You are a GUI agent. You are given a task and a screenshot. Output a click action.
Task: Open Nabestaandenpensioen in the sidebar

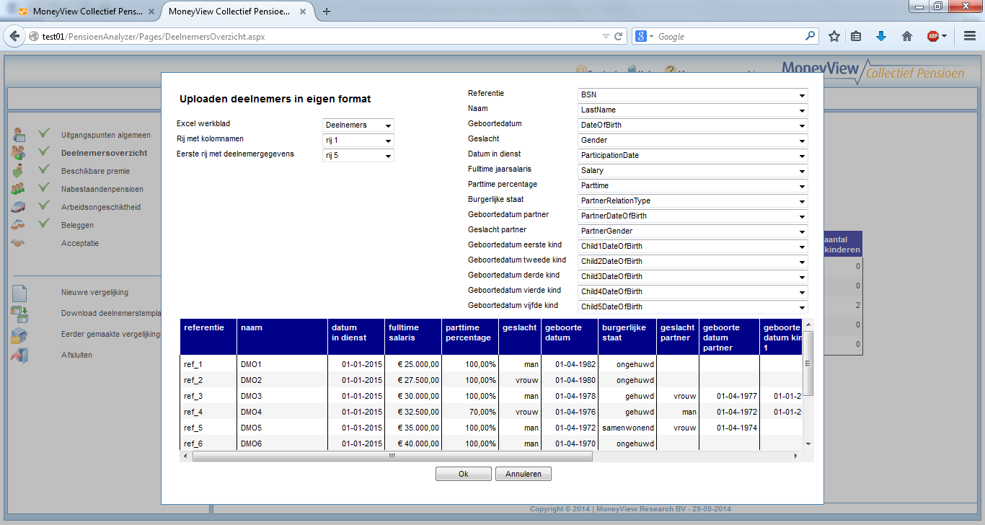[x=102, y=189]
